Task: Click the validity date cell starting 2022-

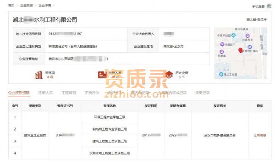Action: click(x=178, y=135)
